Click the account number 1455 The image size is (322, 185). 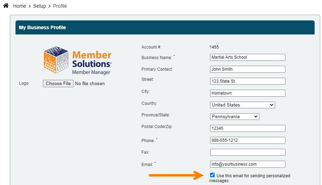(x=214, y=47)
